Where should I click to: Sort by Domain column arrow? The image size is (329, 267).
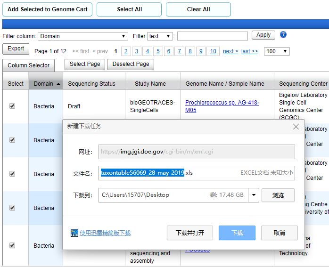[x=58, y=84]
